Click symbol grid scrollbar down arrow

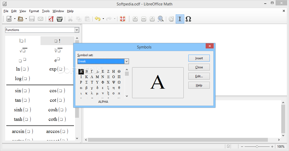[127, 96]
